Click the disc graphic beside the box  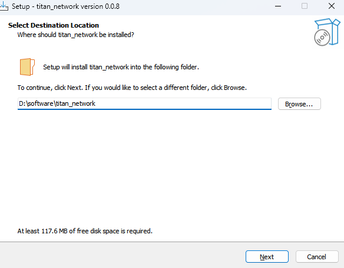pos(322,38)
